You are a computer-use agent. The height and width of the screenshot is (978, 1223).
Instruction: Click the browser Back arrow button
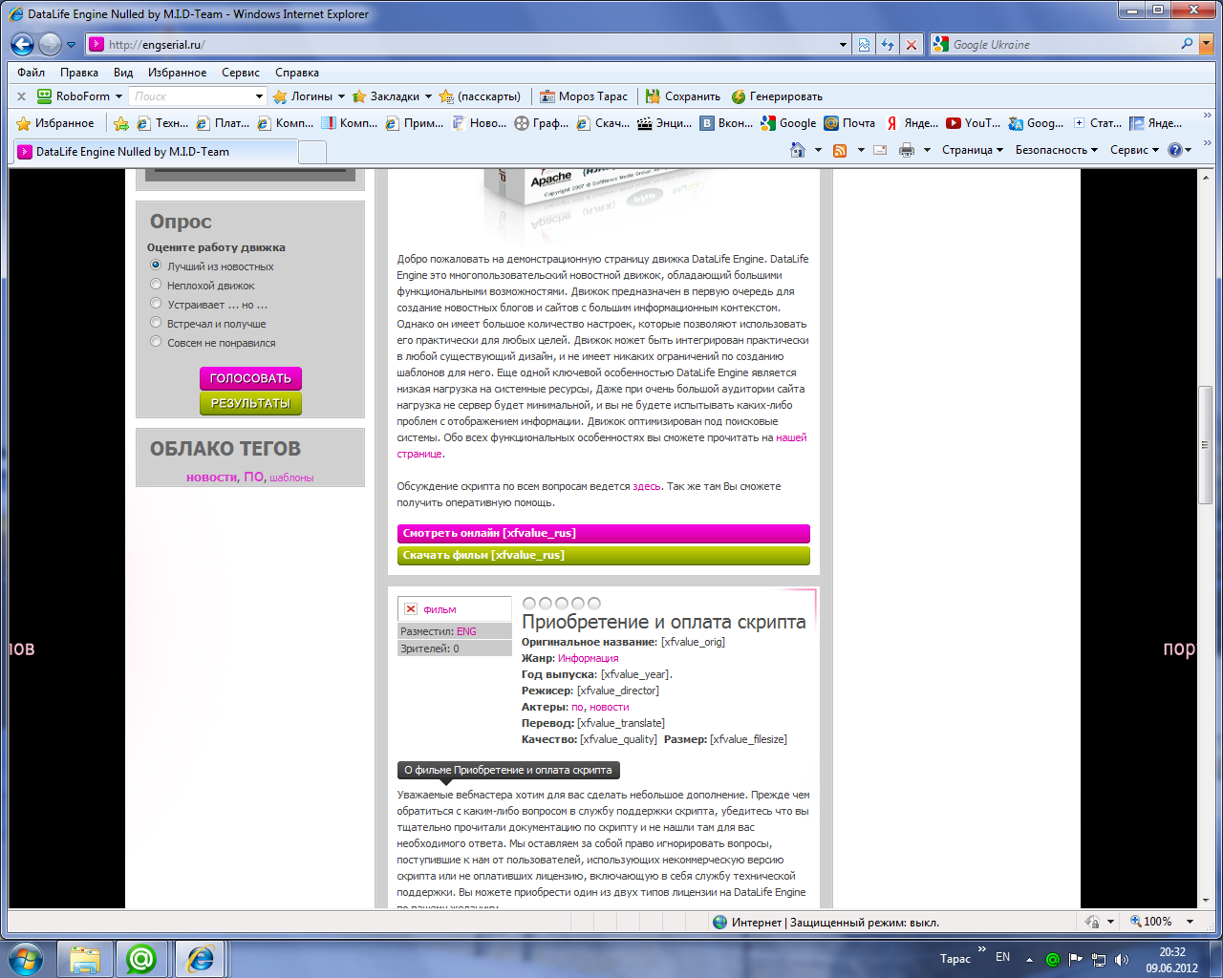point(22,44)
